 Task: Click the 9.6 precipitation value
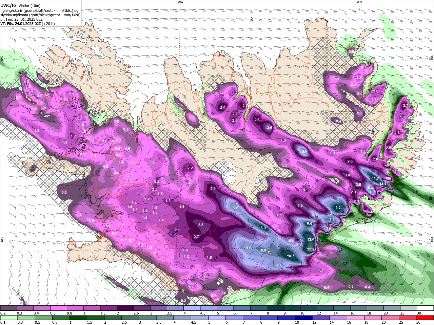pyautogui.click(x=310, y=223)
